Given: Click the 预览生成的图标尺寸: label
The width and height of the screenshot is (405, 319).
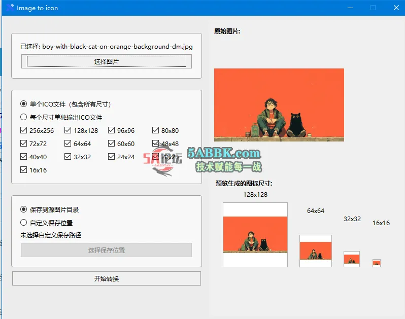Looking at the screenshot, I should [x=244, y=183].
